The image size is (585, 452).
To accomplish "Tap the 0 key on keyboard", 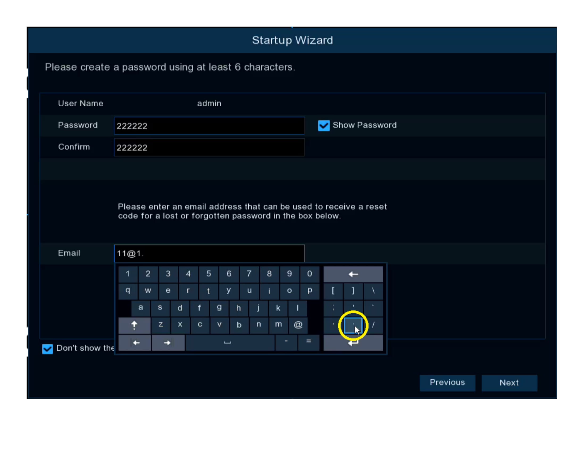I will coord(310,274).
